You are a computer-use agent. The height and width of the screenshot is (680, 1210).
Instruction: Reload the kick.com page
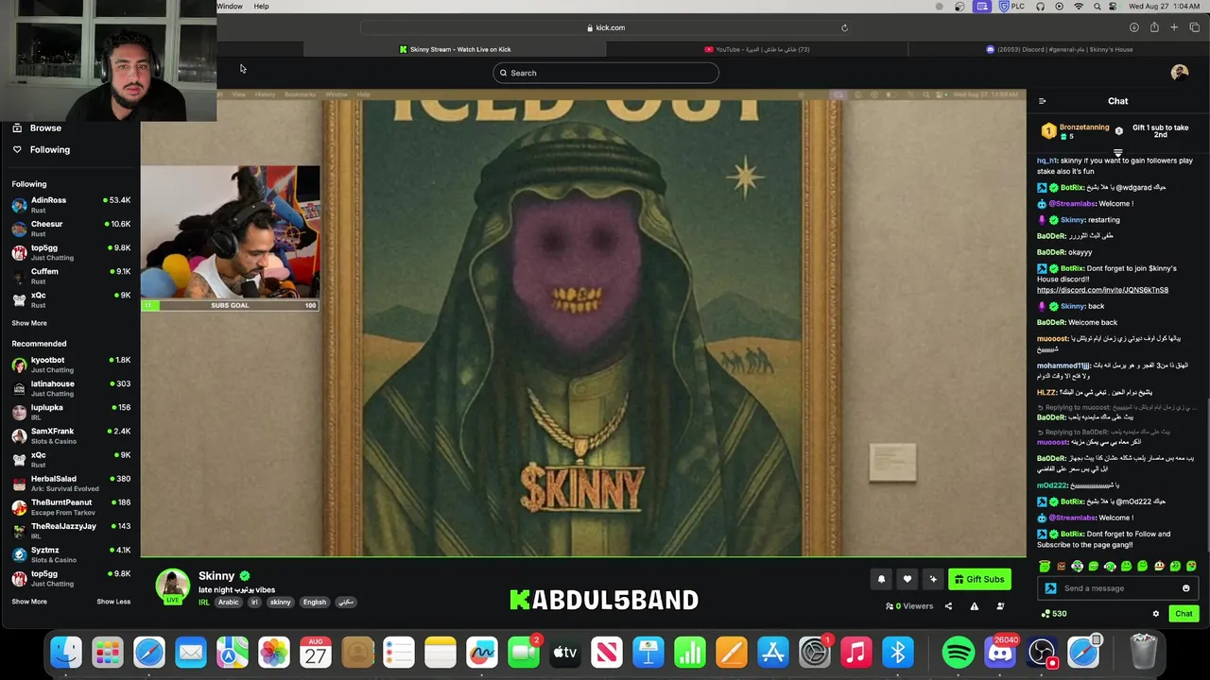click(x=844, y=27)
